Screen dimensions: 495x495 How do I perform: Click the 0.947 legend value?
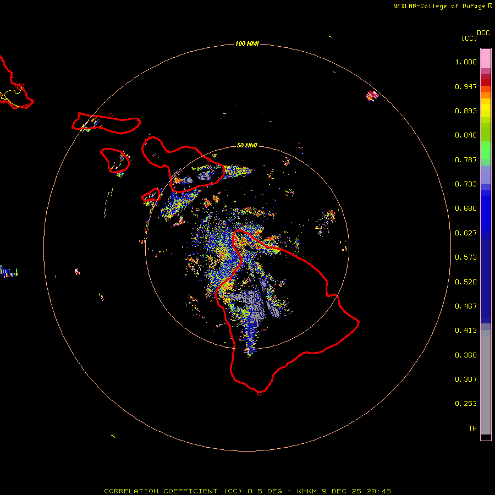coord(466,86)
